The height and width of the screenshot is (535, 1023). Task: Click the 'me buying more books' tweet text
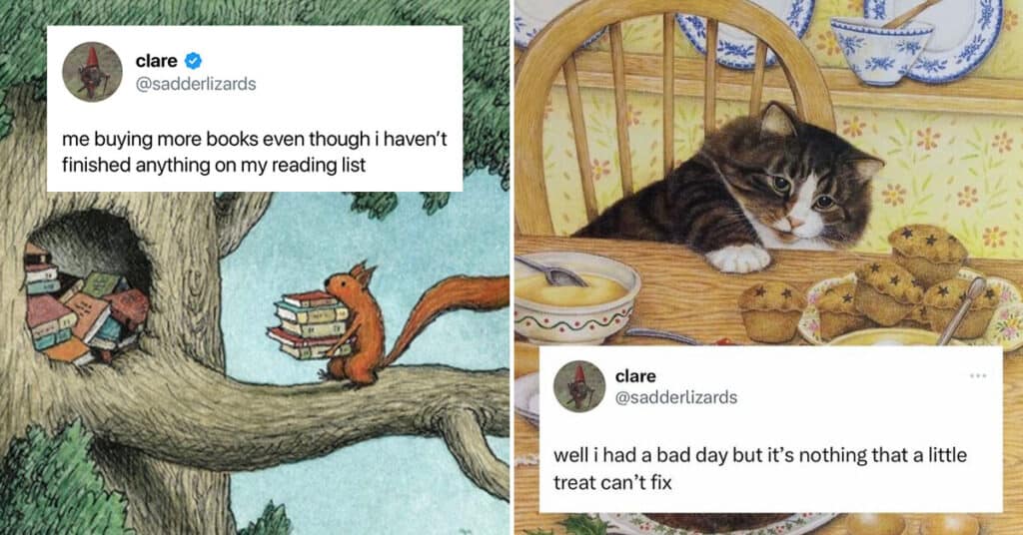pos(255,152)
